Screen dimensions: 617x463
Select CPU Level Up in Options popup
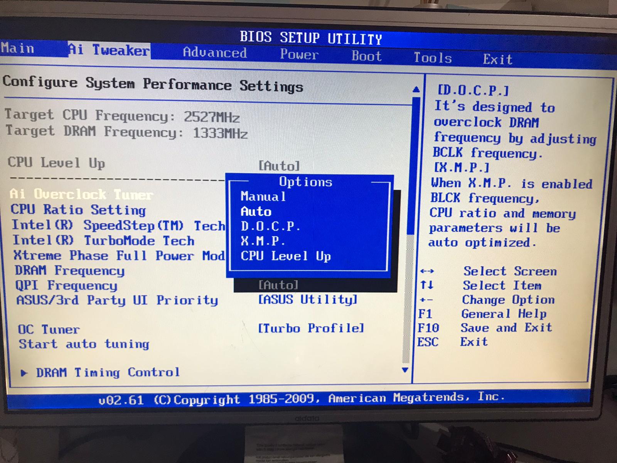(x=286, y=256)
